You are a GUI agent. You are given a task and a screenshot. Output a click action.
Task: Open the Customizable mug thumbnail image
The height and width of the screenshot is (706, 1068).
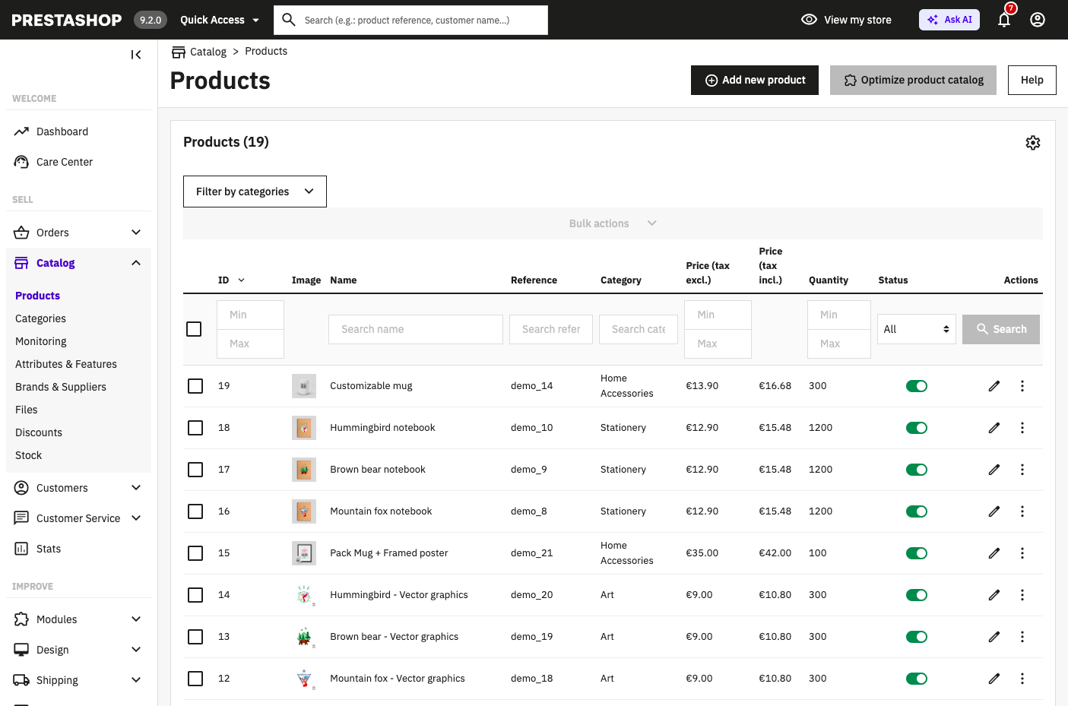304,386
